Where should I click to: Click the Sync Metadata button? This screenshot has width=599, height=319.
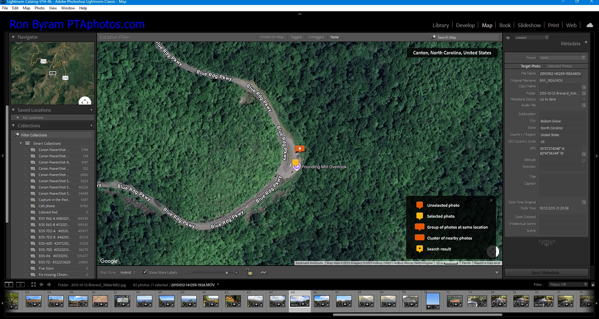point(546,272)
